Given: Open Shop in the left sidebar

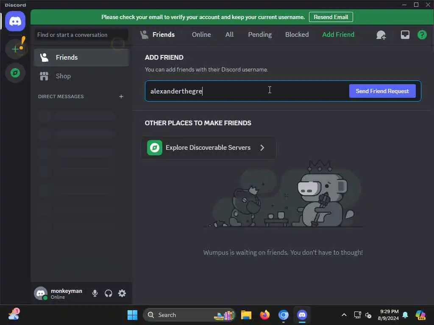Looking at the screenshot, I should click(x=81, y=76).
